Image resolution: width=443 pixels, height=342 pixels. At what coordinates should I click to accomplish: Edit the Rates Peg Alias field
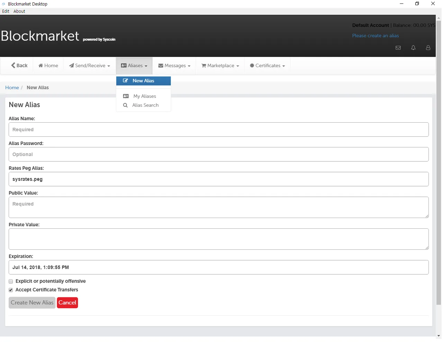point(219,179)
